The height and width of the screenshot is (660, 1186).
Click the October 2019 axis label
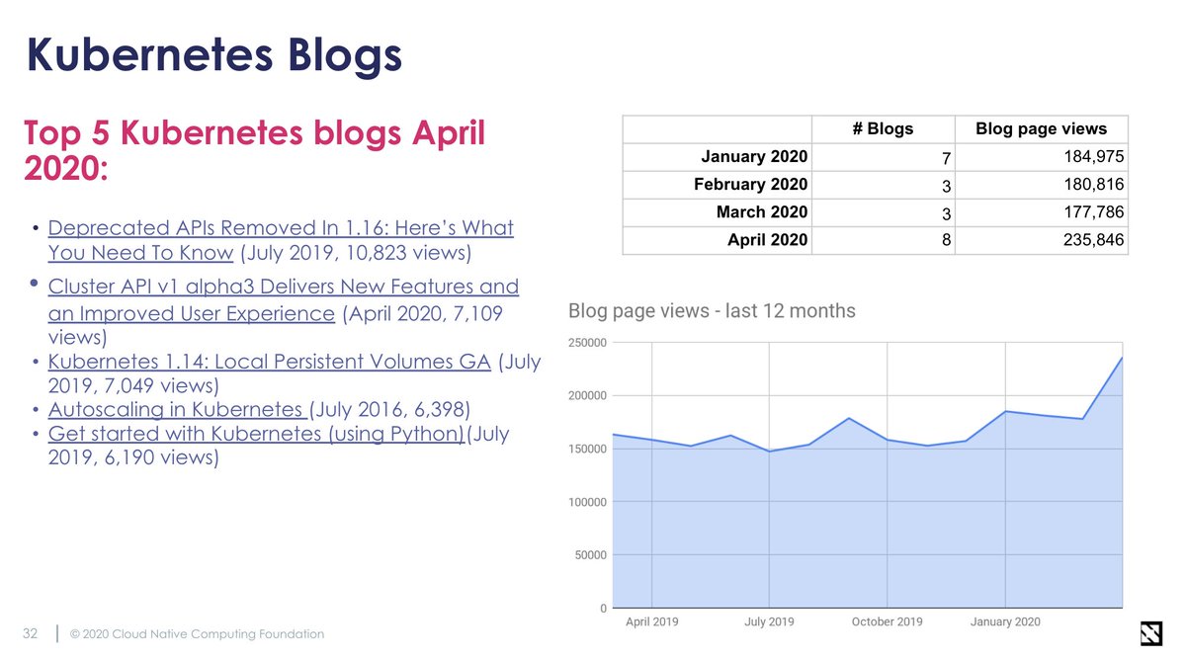tap(887, 622)
